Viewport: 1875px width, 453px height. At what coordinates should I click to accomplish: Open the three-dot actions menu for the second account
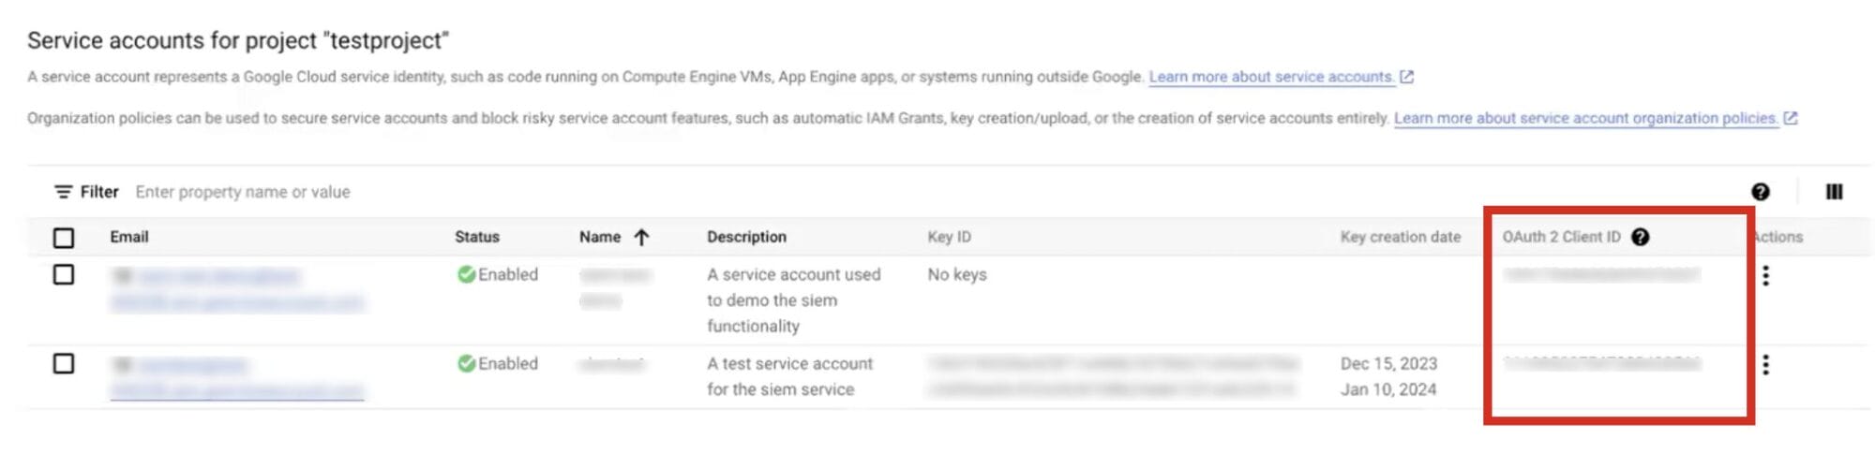[x=1765, y=364]
